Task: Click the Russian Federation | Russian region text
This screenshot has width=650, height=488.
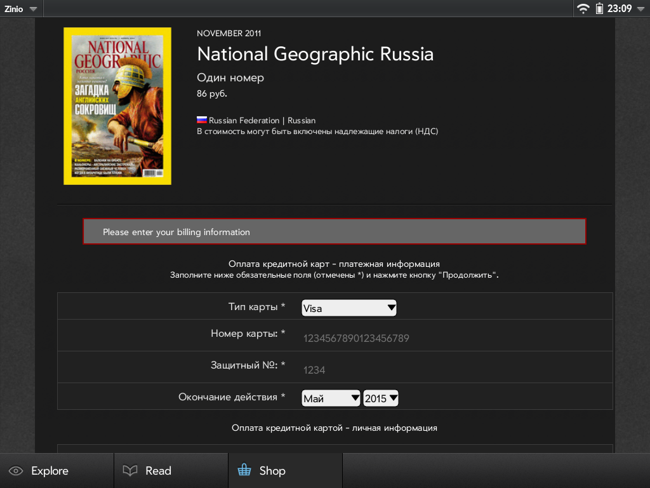Action: (262, 120)
